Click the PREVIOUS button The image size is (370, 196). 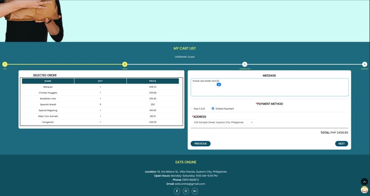(201, 144)
